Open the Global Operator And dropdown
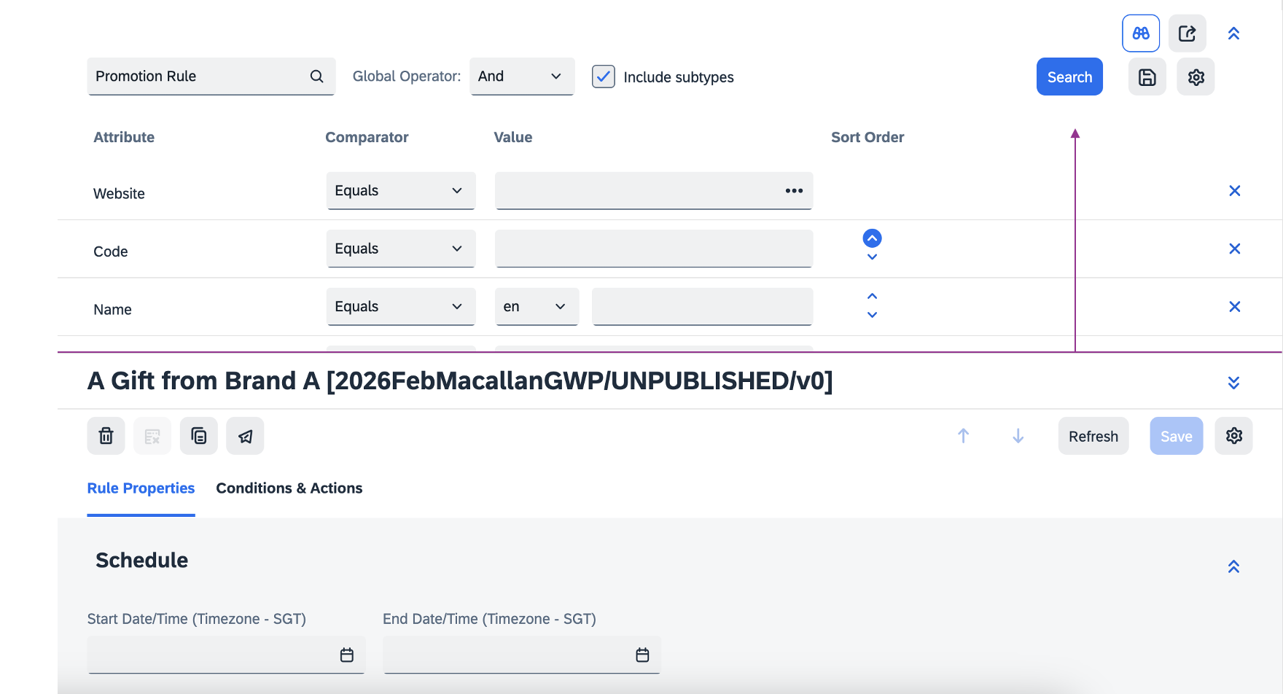This screenshot has height=694, width=1283. click(522, 77)
